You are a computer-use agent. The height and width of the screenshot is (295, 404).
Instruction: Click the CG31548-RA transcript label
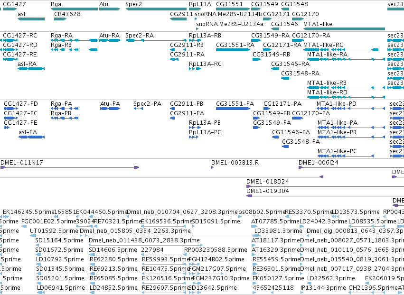300,74
